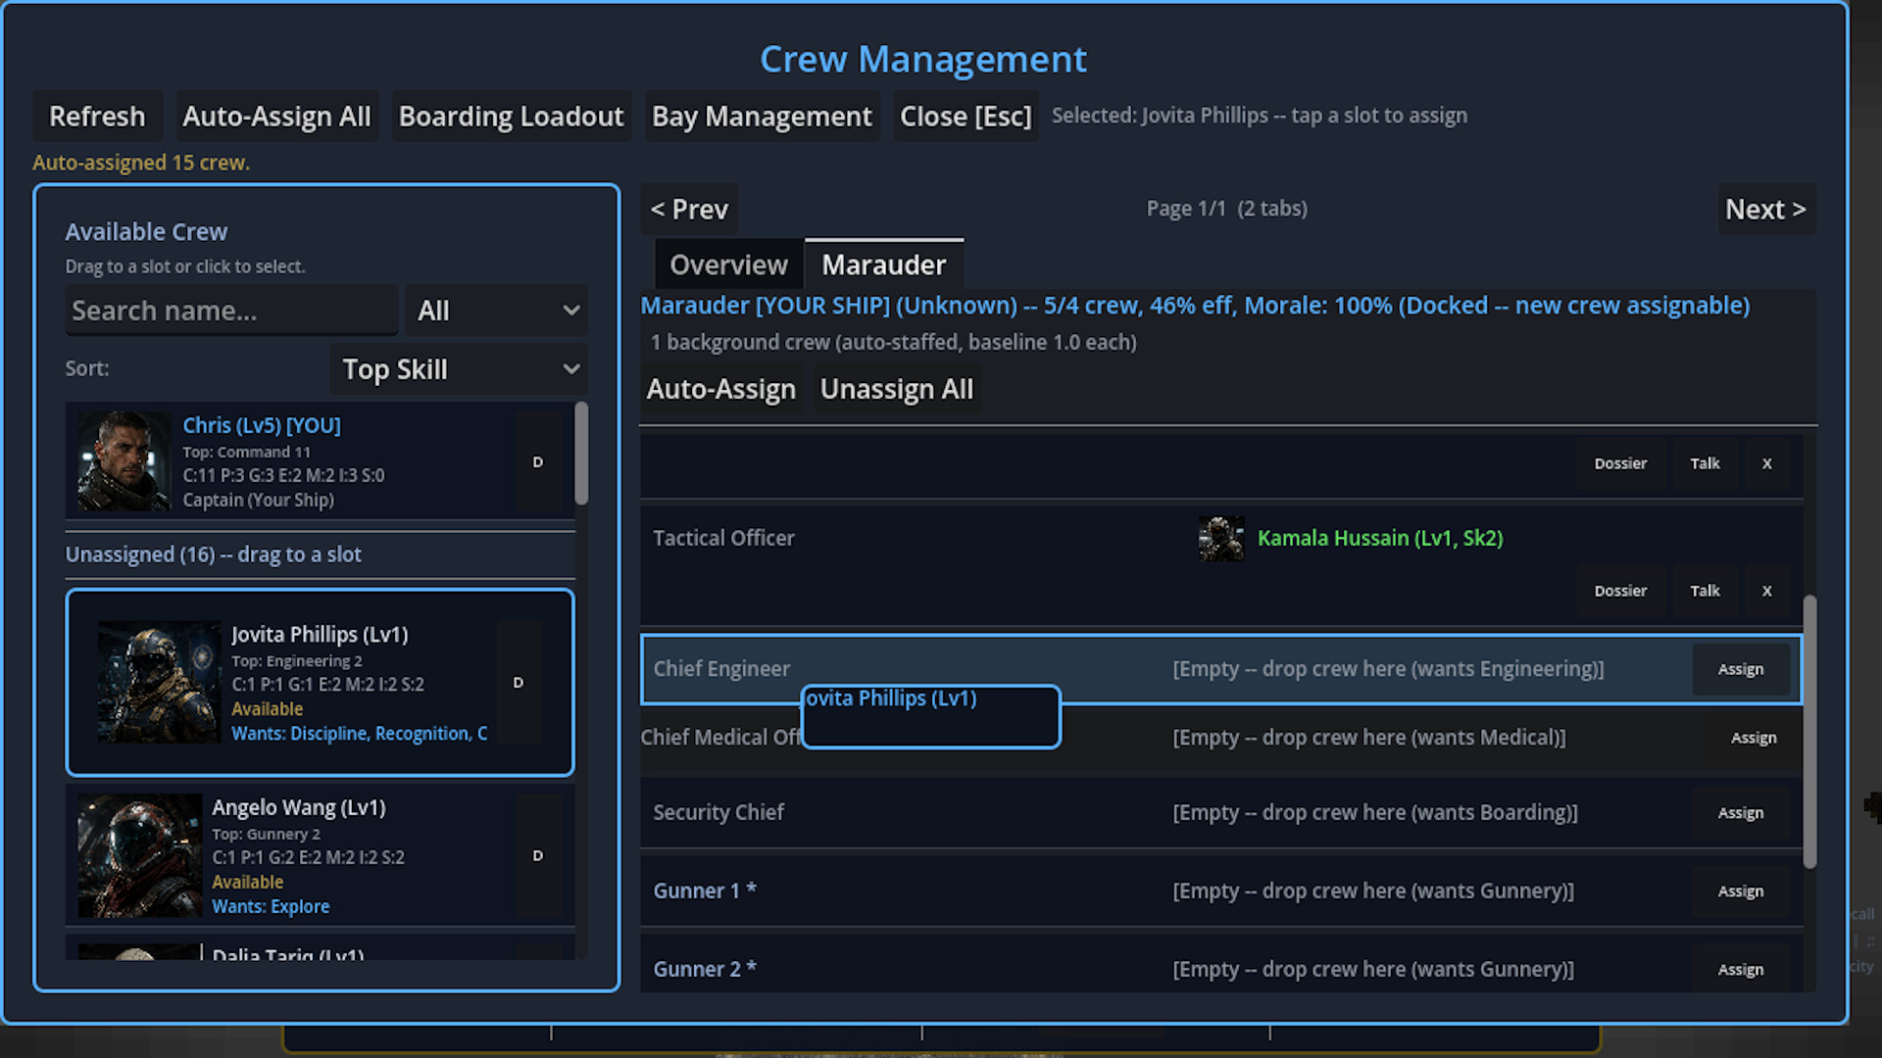1882x1058 pixels.
Task: Assign crew to Gunner 2 slot
Action: click(x=1741, y=970)
